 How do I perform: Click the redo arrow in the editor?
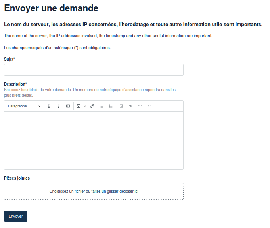(149, 106)
